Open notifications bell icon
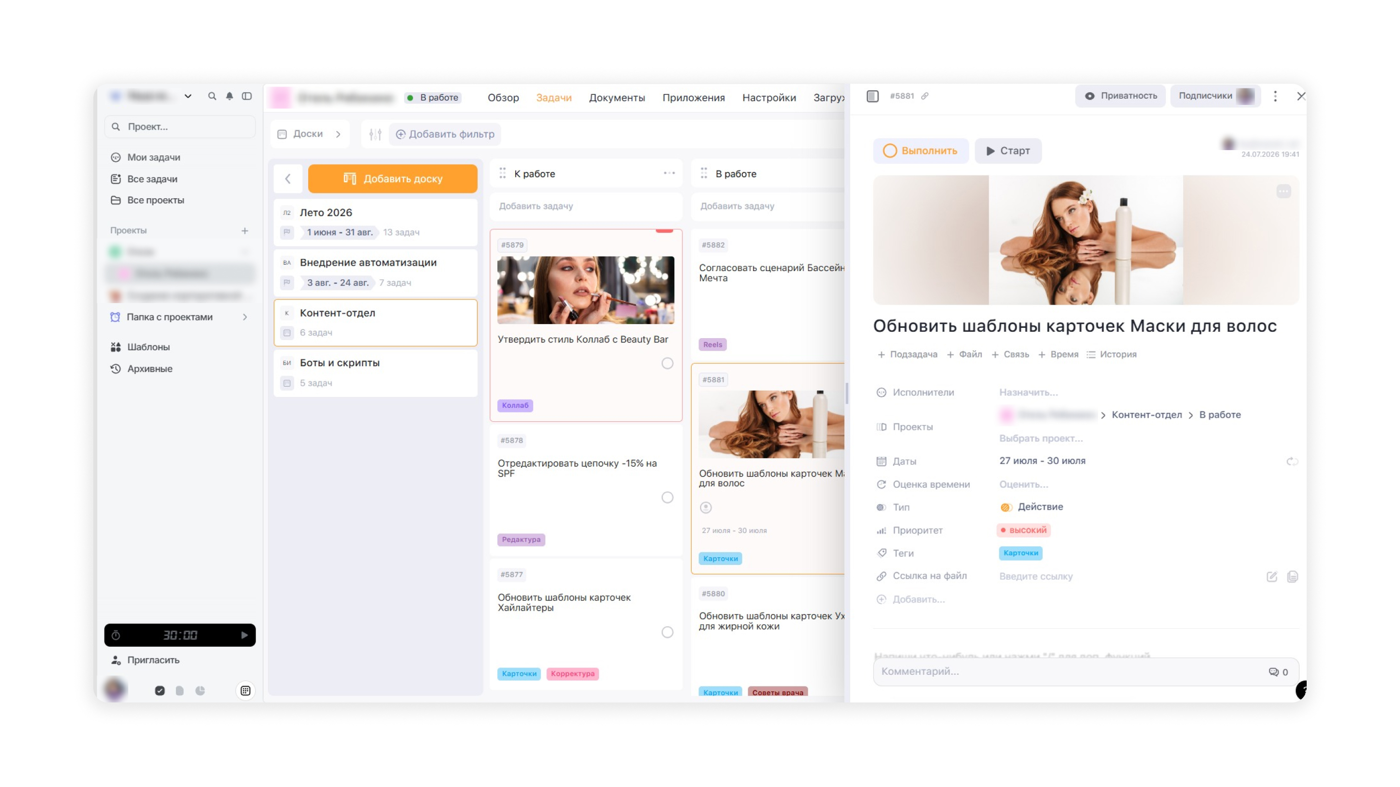The image size is (1400, 787). [x=229, y=96]
